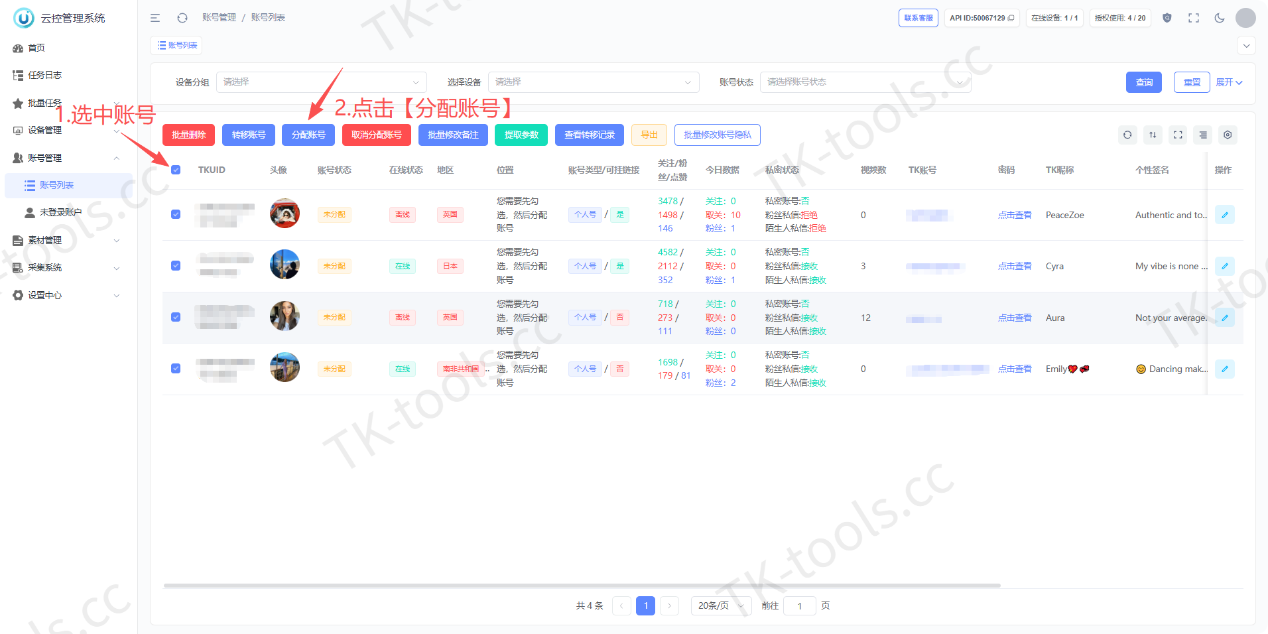Open the 20条/页 page size dropdown

point(721,605)
